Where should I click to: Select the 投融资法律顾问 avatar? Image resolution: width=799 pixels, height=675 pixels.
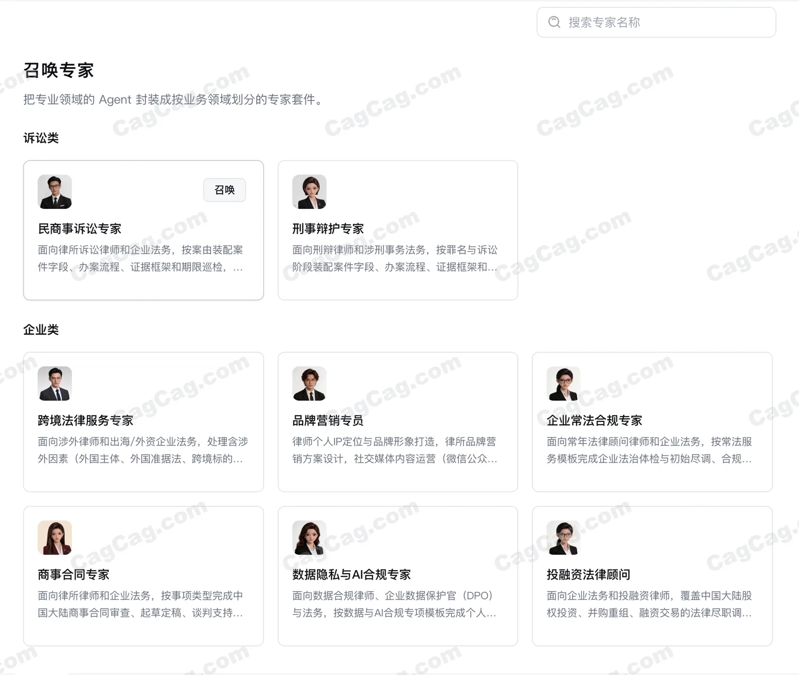click(564, 538)
